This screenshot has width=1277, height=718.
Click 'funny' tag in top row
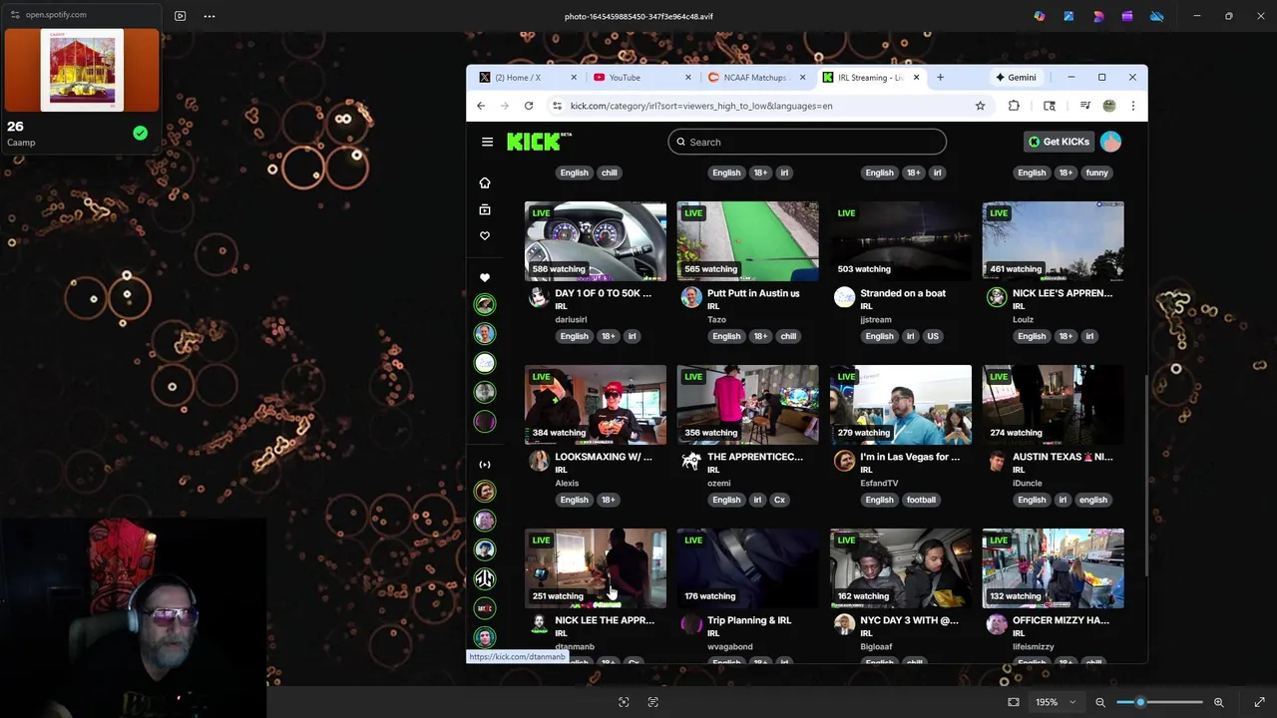coord(1096,173)
